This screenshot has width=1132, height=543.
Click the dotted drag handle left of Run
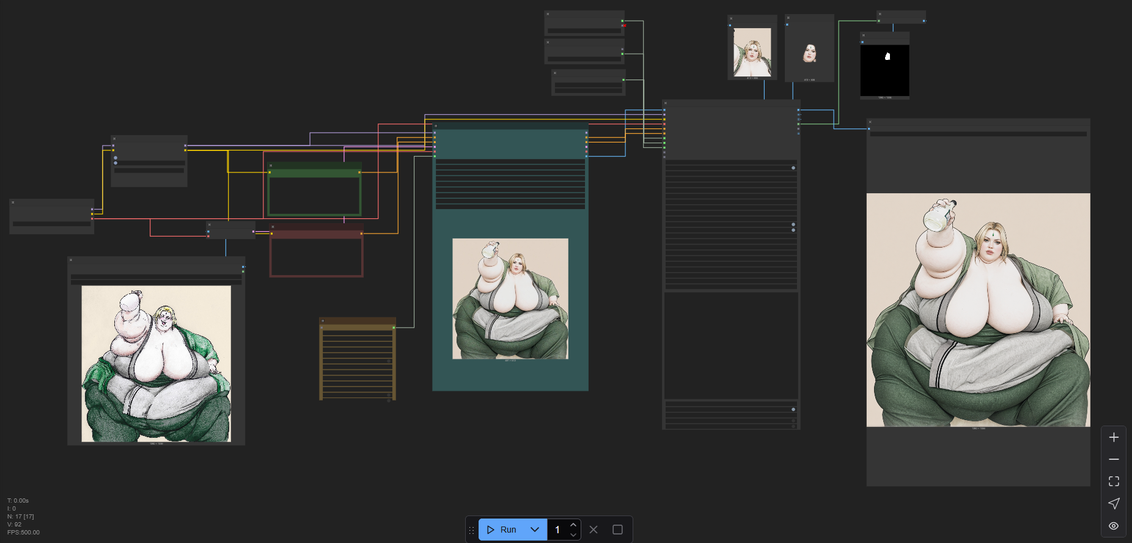(x=471, y=530)
